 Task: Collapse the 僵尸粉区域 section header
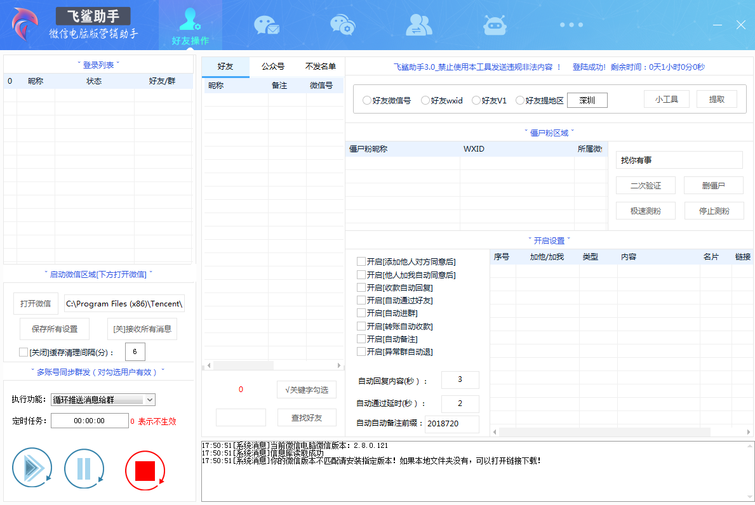click(549, 133)
